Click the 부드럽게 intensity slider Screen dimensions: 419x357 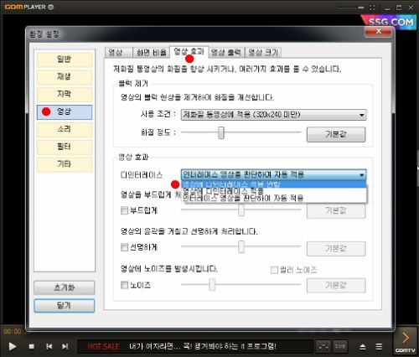(241, 210)
